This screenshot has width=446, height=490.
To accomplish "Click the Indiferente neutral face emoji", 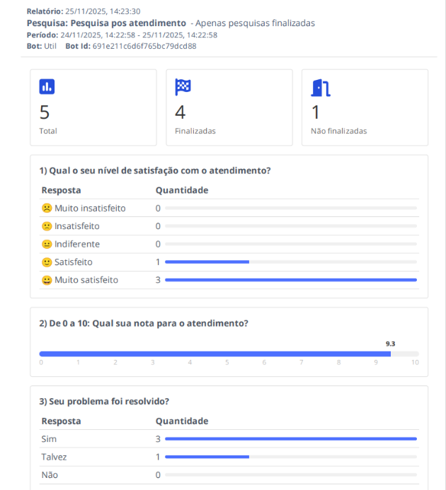I will pos(47,244).
